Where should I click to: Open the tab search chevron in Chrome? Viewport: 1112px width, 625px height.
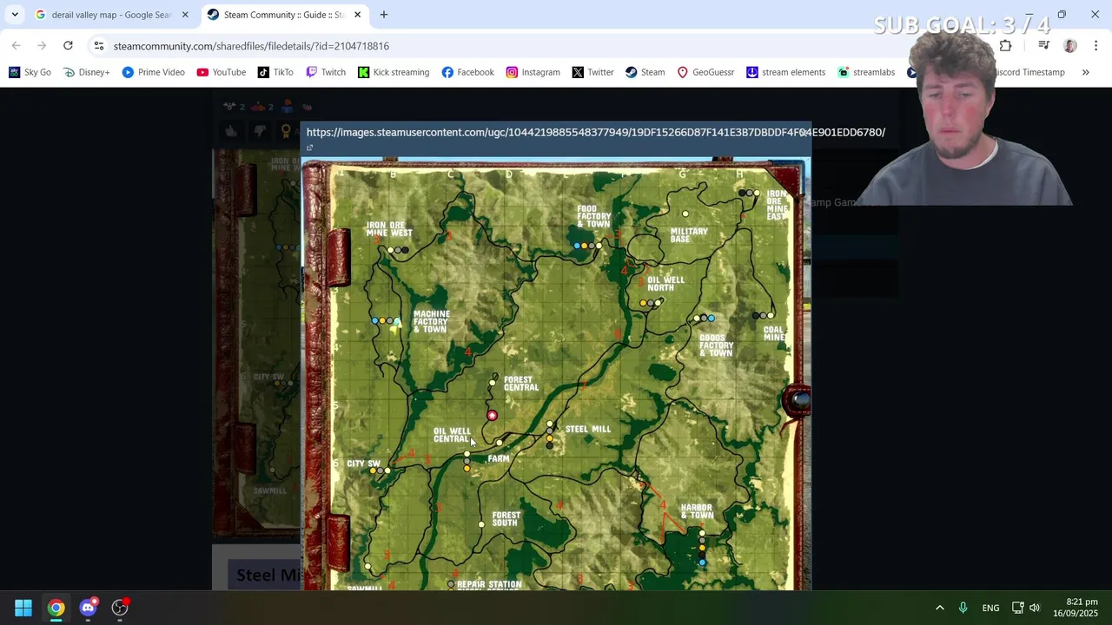[x=15, y=15]
